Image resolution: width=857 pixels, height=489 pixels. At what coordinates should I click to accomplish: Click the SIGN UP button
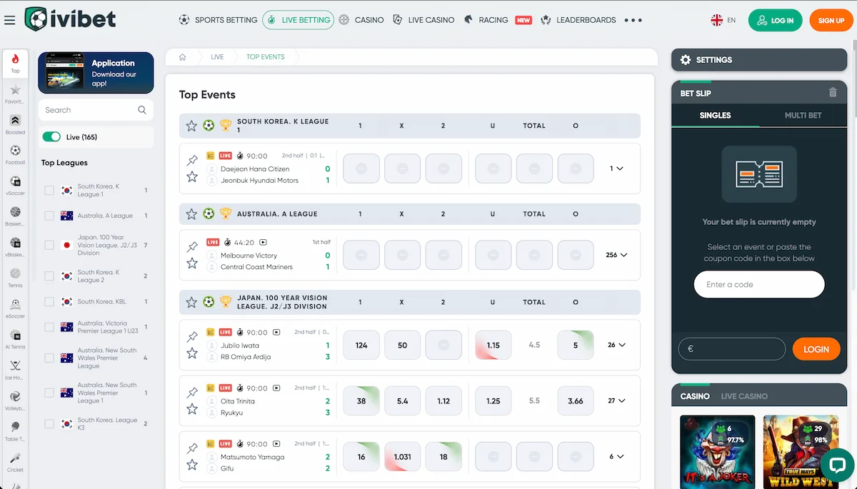coord(831,21)
